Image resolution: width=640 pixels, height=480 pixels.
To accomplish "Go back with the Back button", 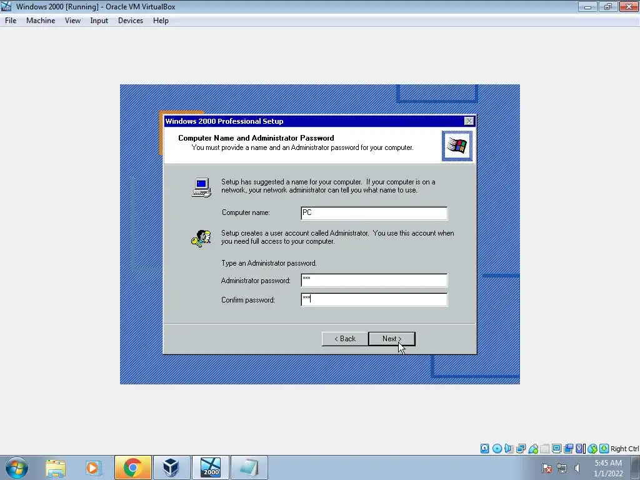I will pyautogui.click(x=345, y=339).
